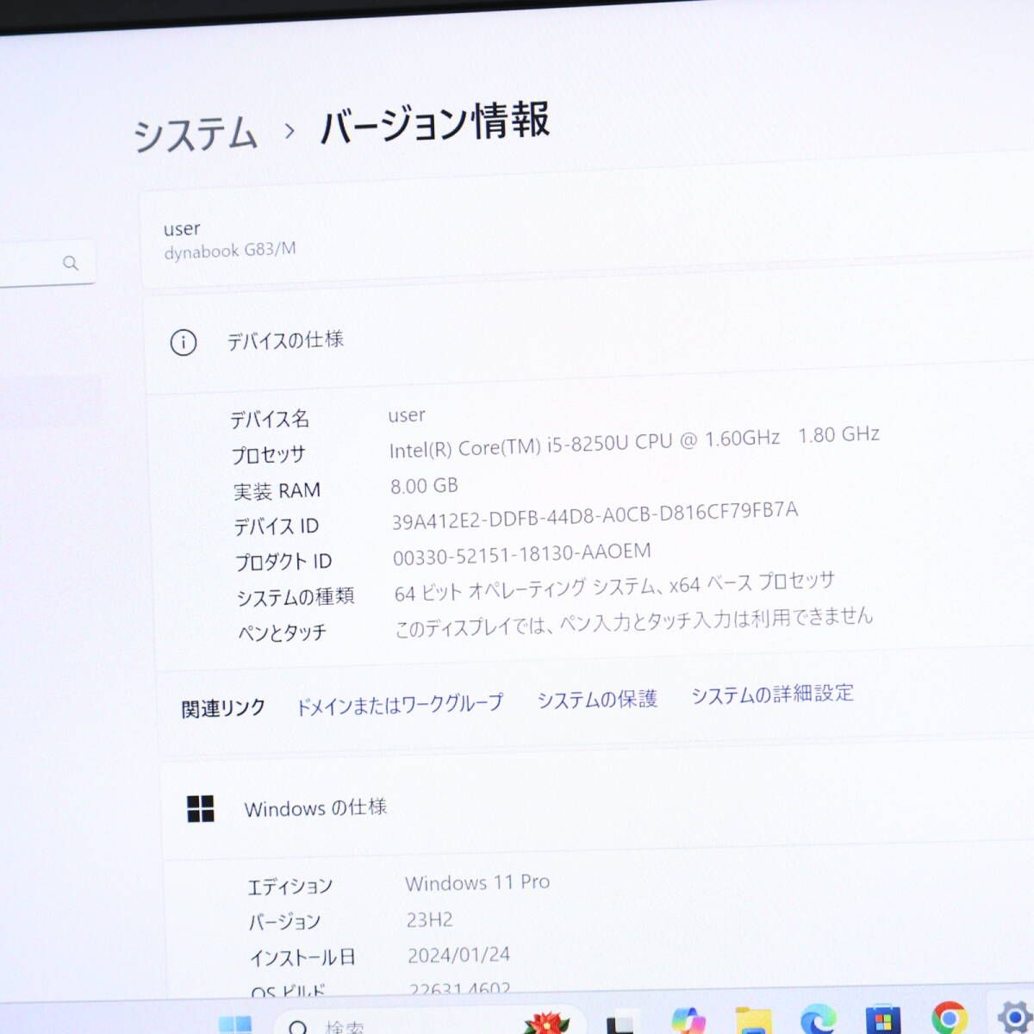Click the Windows logo icon beside Windows の仕様
This screenshot has height=1034, width=1034.
pyautogui.click(x=201, y=809)
